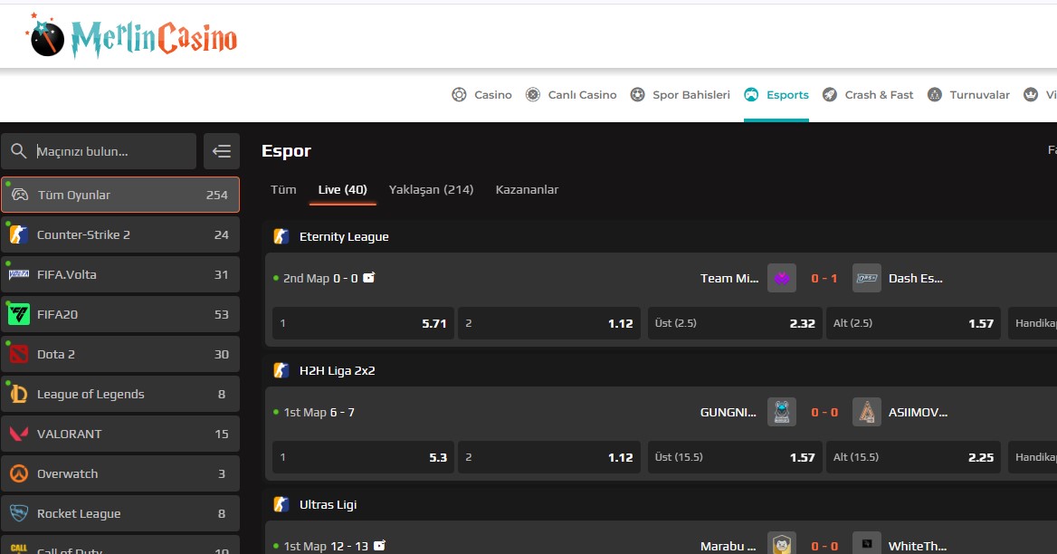1057x554 pixels.
Task: Click the 1st Map 6 - 7 status text
Action: [x=319, y=412]
